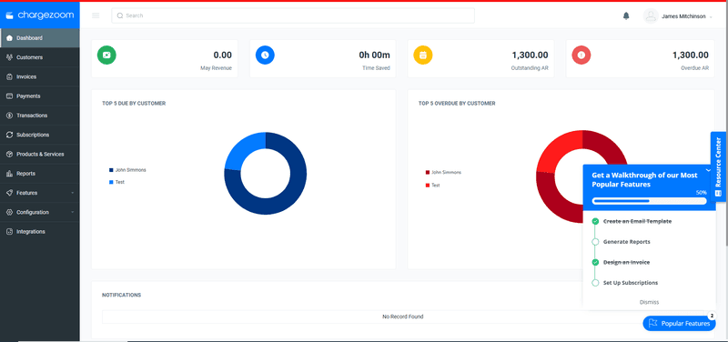The height and width of the screenshot is (342, 728).
Task: Click the Reports chart icon
Action: pos(9,174)
